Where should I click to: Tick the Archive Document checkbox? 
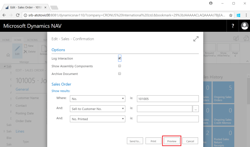coord(120,74)
